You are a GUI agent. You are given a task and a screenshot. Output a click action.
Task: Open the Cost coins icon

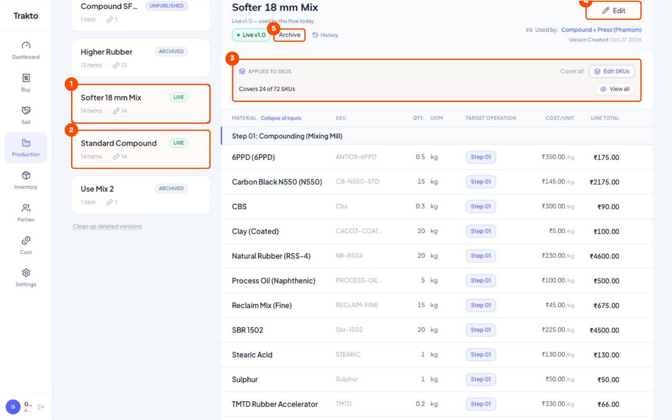pyautogui.click(x=26, y=241)
